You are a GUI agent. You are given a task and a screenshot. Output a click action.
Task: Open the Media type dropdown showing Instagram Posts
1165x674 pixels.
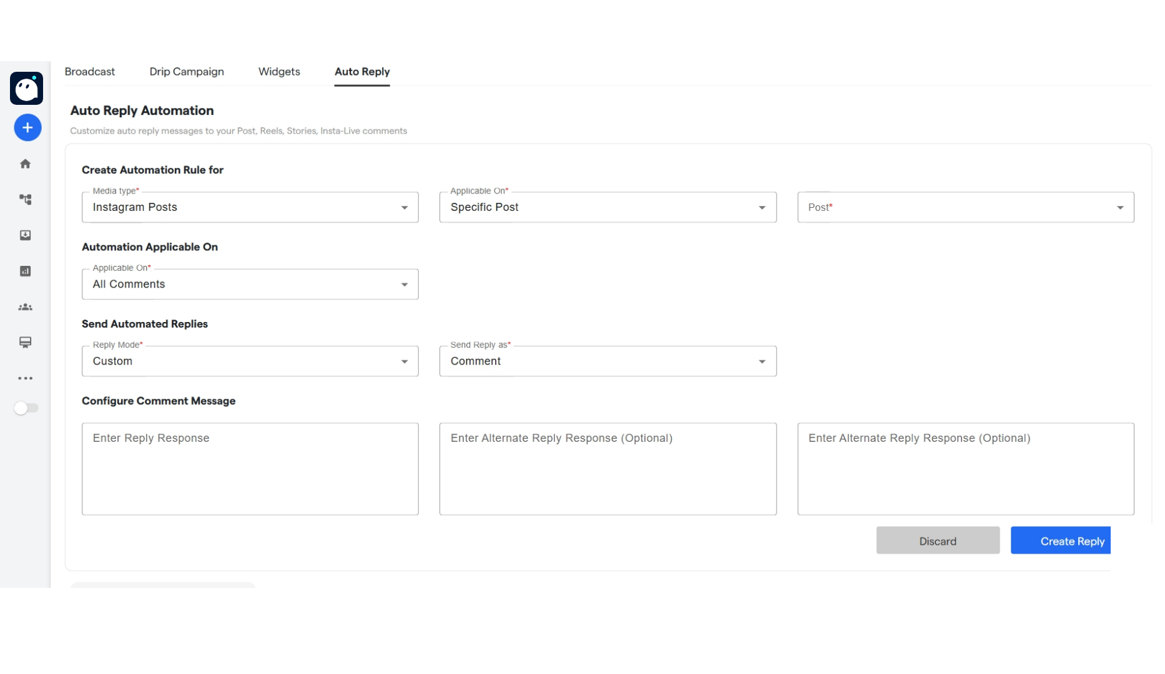(x=250, y=207)
